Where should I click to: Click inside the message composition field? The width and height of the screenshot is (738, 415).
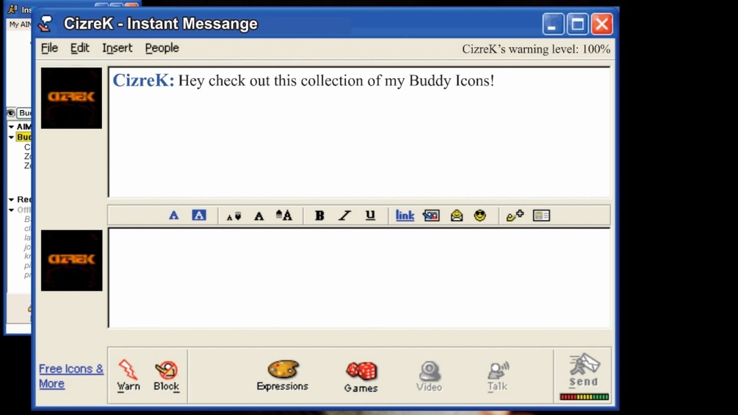357,277
